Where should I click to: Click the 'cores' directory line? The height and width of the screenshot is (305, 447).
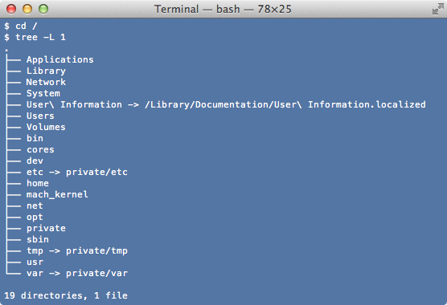click(40, 149)
